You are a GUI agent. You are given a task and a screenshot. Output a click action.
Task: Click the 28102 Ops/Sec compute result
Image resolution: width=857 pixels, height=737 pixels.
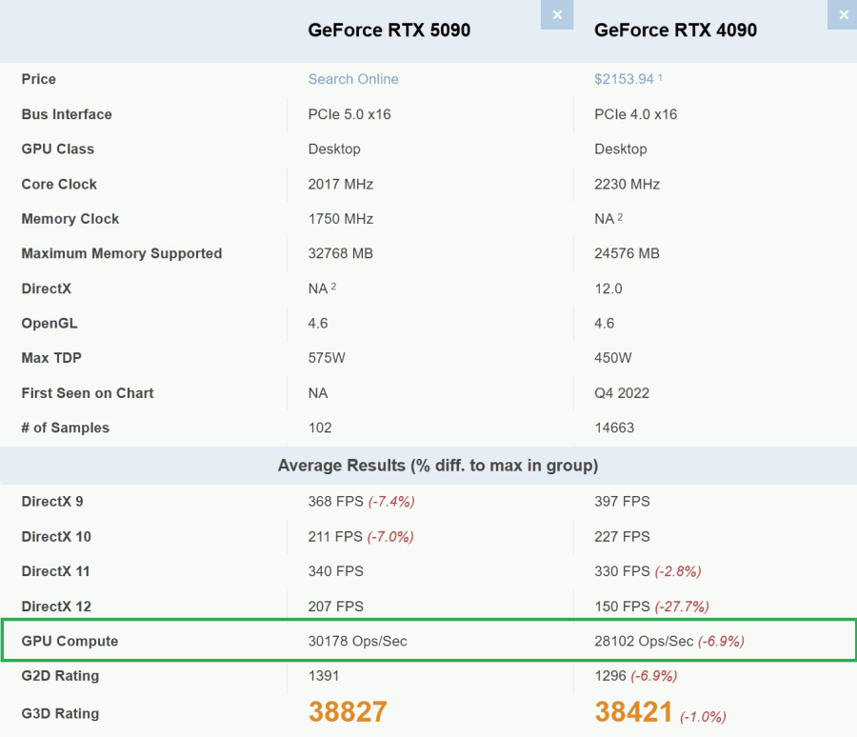click(x=644, y=641)
